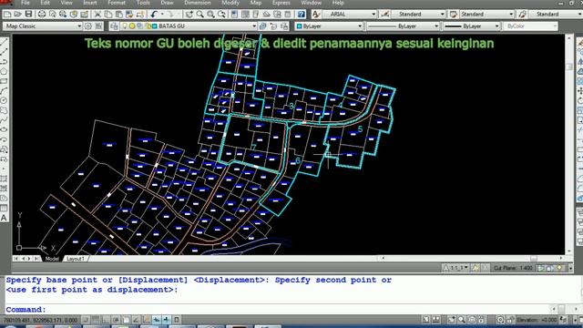Toggle BATAS GU layer freeze sun icon
The image size is (583, 328).
[x=132, y=26]
